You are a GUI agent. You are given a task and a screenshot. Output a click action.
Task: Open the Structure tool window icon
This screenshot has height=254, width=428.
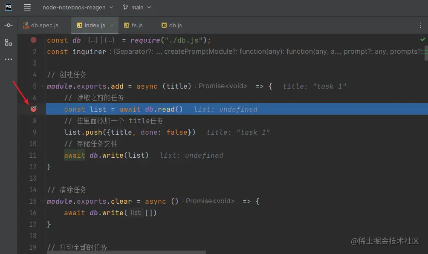[9, 42]
